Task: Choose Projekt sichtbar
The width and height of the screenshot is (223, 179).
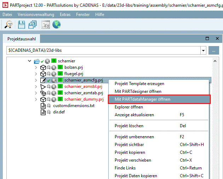Action: pos(159,145)
